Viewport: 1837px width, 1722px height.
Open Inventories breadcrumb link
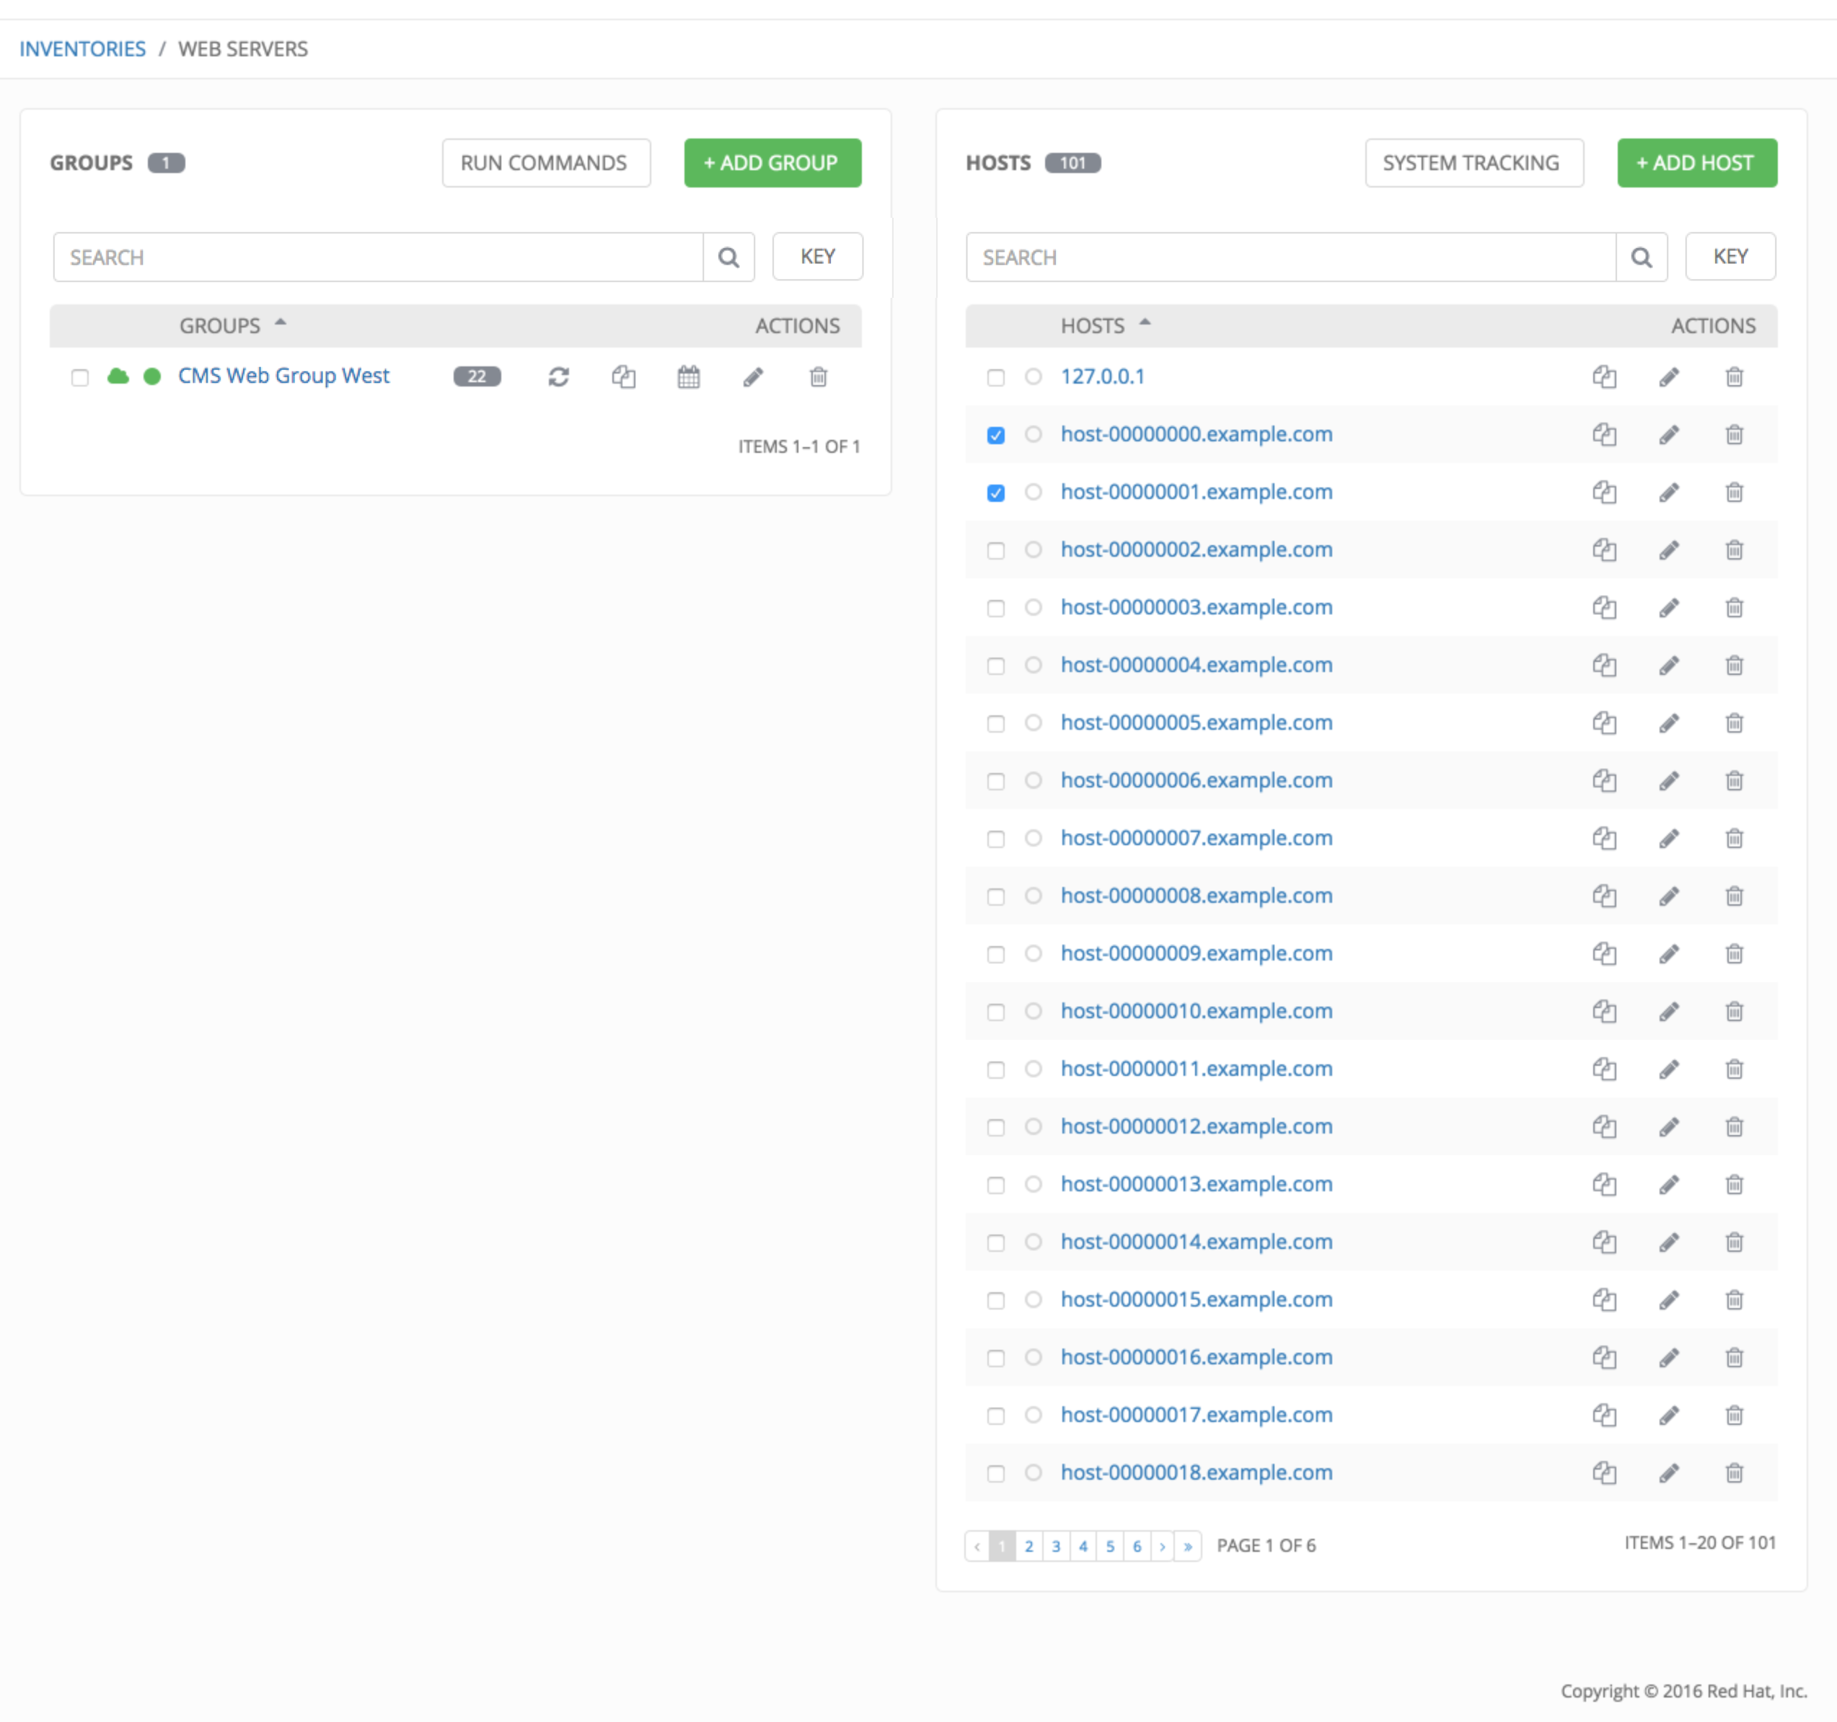click(82, 49)
